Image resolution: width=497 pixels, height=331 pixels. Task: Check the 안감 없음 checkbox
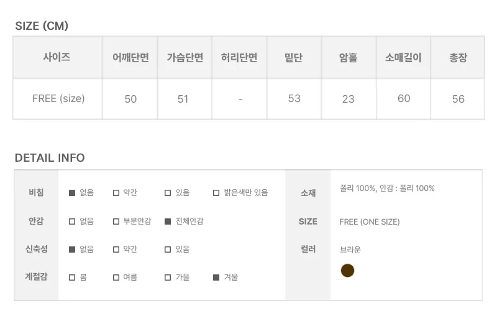click(72, 221)
